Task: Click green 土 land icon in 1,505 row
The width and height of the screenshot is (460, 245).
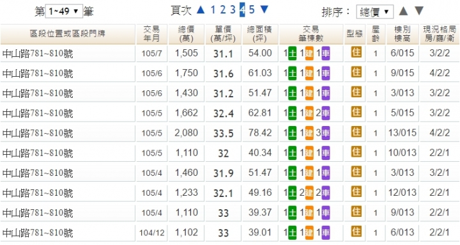Action: click(293, 54)
